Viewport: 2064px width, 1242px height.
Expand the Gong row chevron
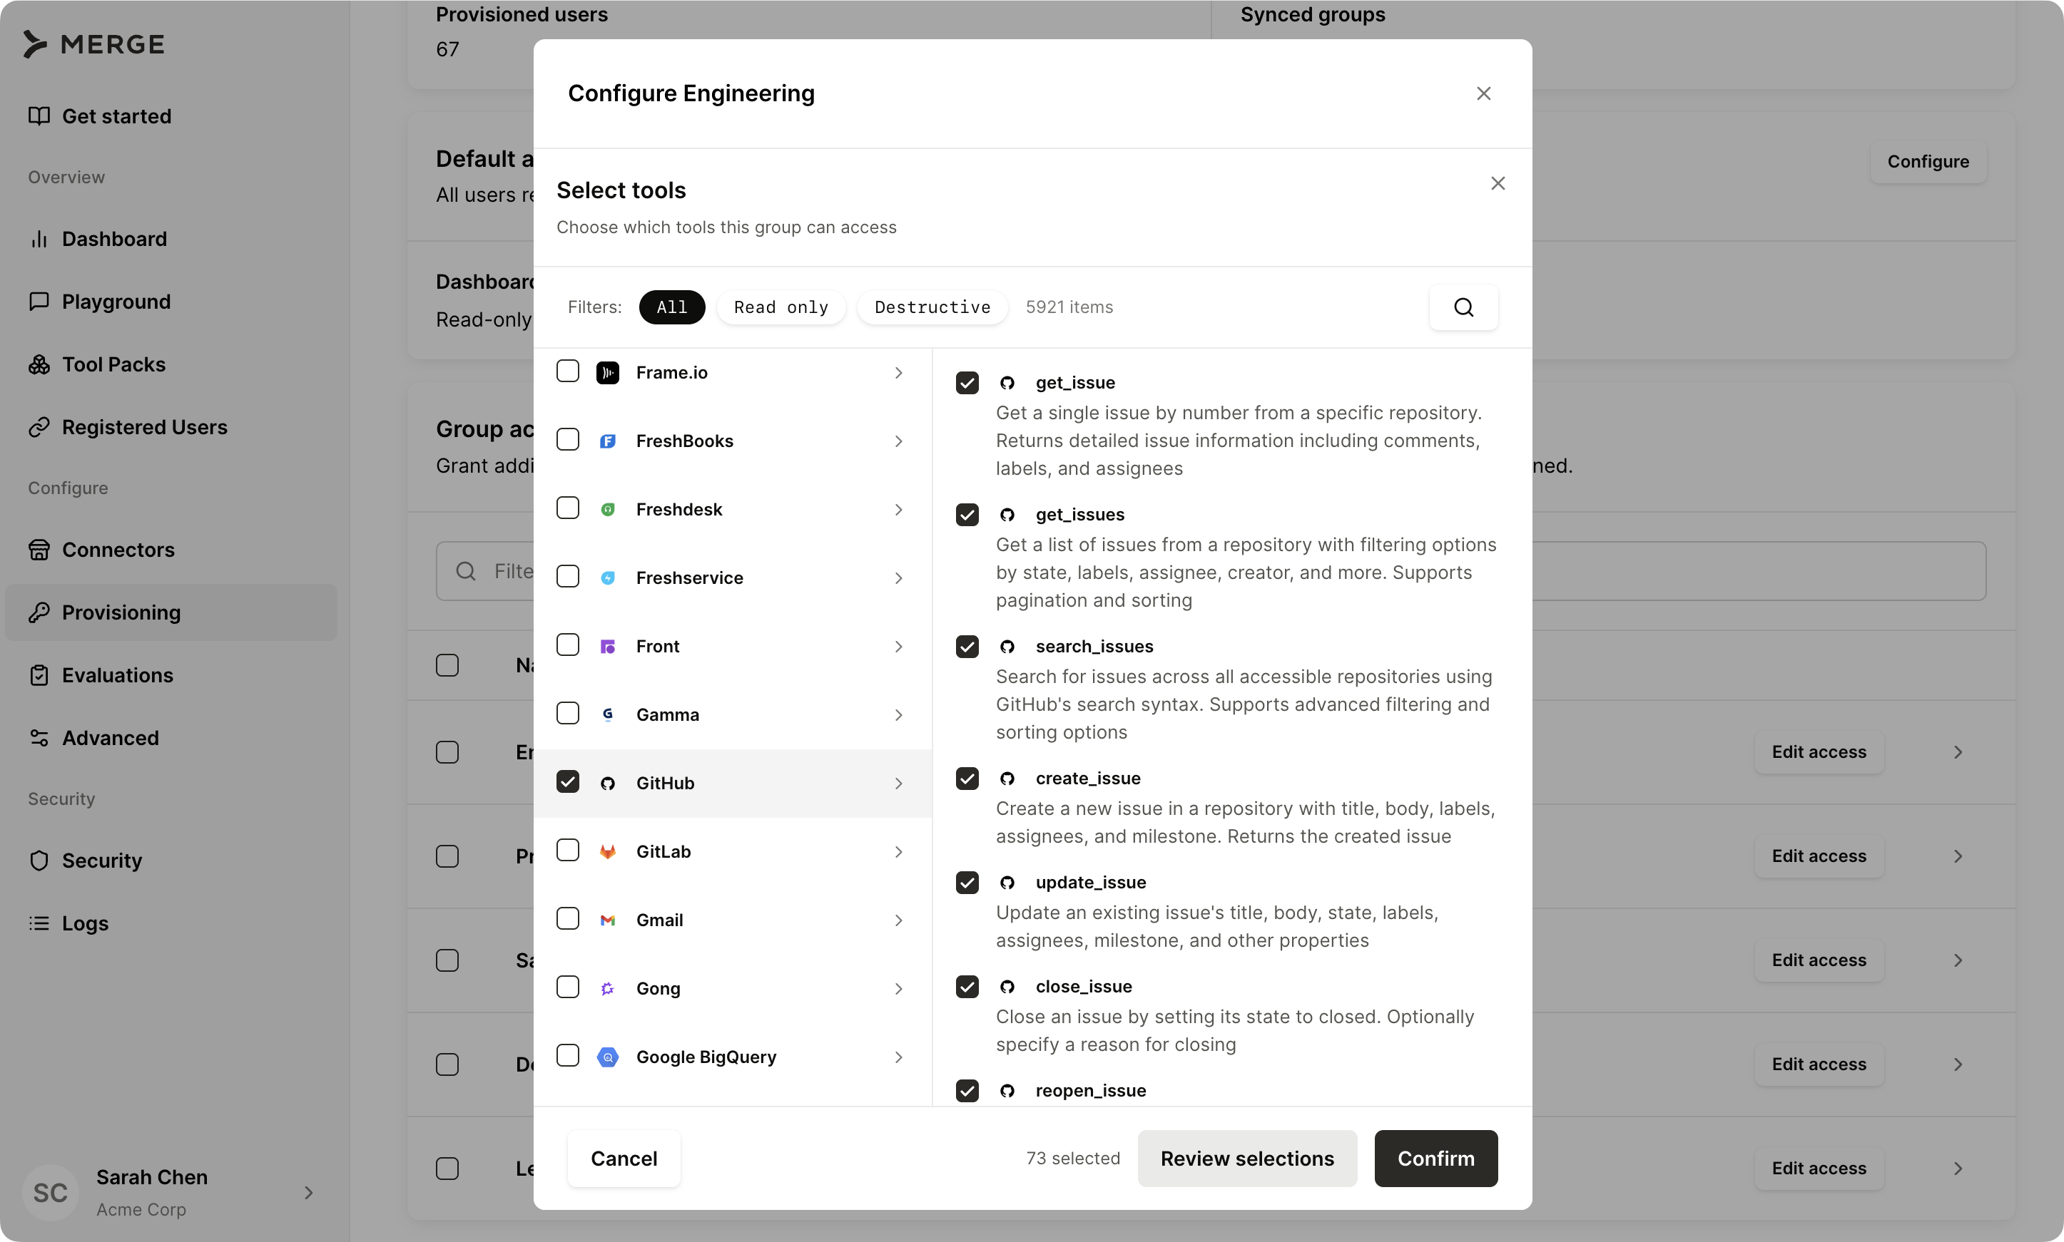[x=898, y=989]
